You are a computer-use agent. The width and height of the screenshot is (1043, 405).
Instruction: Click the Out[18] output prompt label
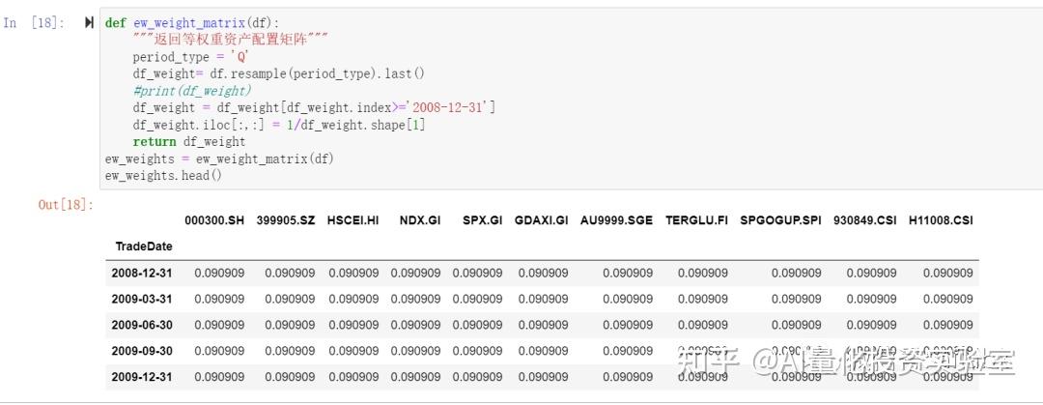(x=62, y=204)
